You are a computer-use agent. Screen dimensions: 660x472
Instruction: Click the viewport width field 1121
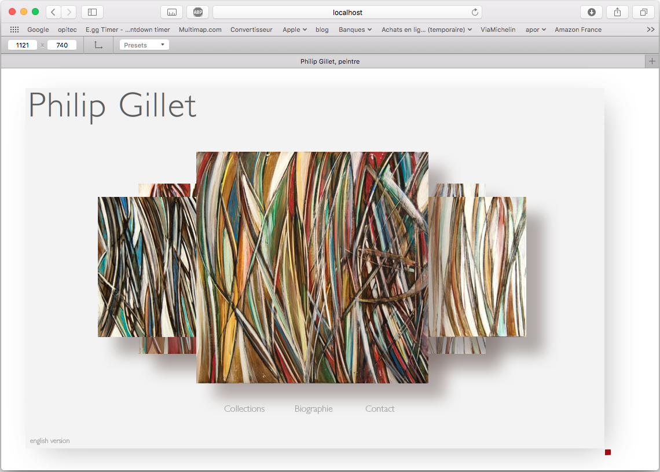pyautogui.click(x=23, y=45)
